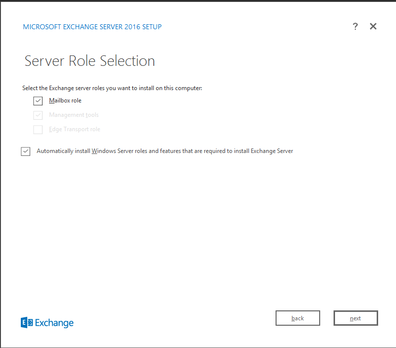This screenshot has width=396, height=348.
Task: Tick the Edge Transport role checkbox
Action: point(38,130)
